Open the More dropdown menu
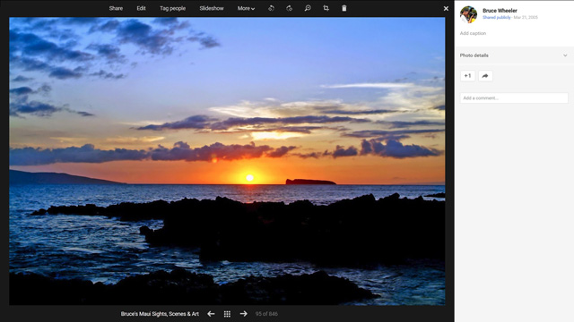Screen dimensions: 574x322 point(246,8)
